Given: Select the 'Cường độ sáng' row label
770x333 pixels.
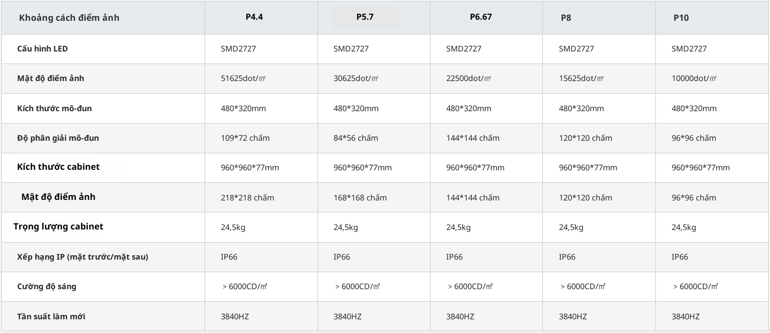Looking at the screenshot, I should [x=47, y=286].
